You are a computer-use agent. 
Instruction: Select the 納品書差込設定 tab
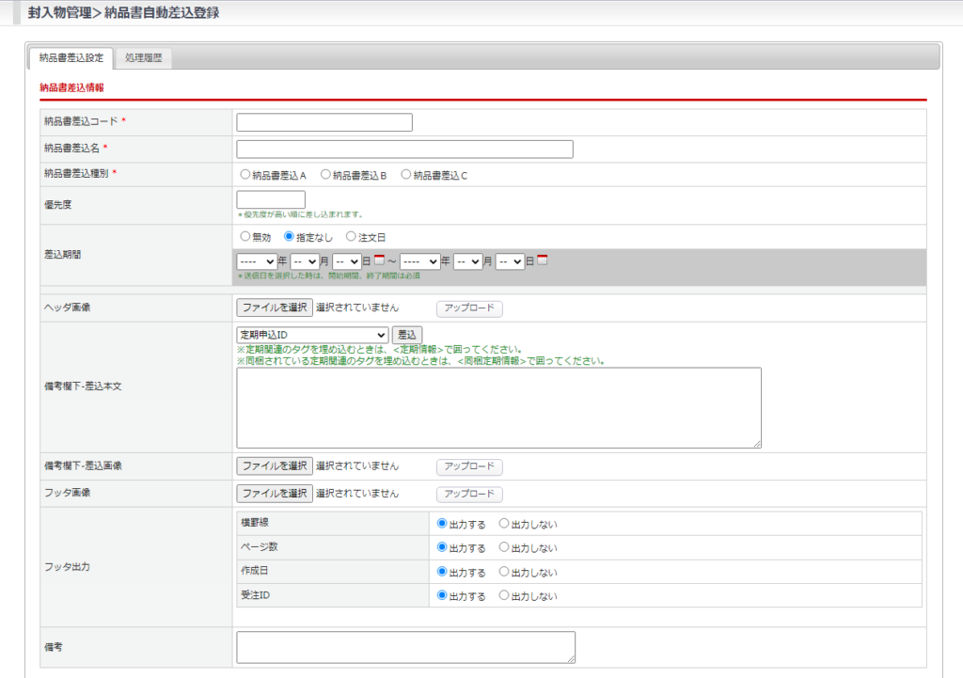(x=71, y=58)
